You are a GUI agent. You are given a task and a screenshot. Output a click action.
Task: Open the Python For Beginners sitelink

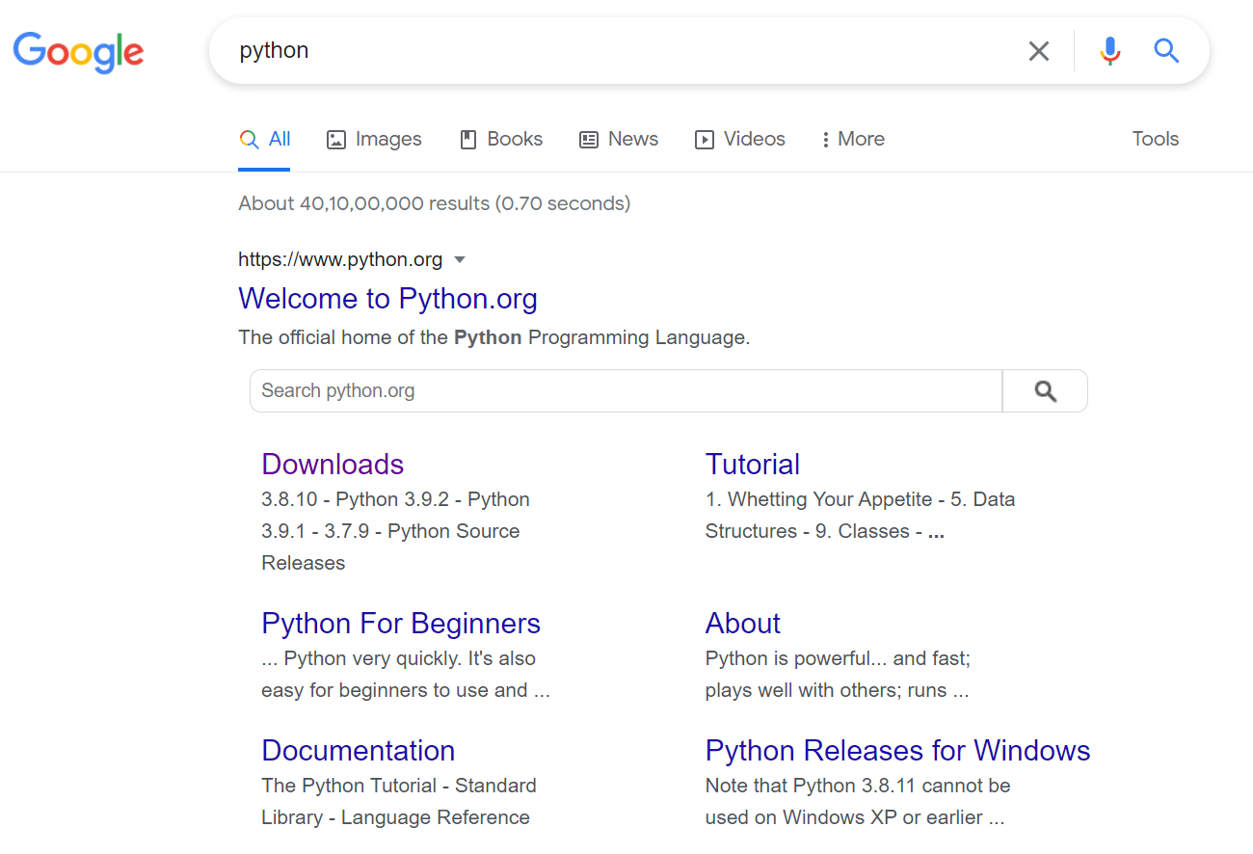[401, 623]
